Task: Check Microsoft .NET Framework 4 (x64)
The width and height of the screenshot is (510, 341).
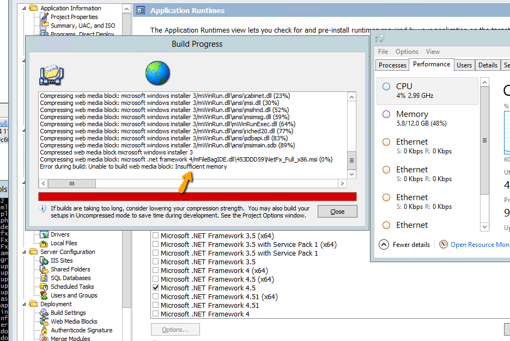Action: pos(155,270)
